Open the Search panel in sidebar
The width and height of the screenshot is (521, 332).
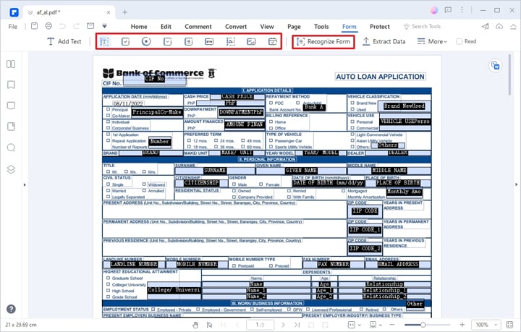tap(11, 148)
